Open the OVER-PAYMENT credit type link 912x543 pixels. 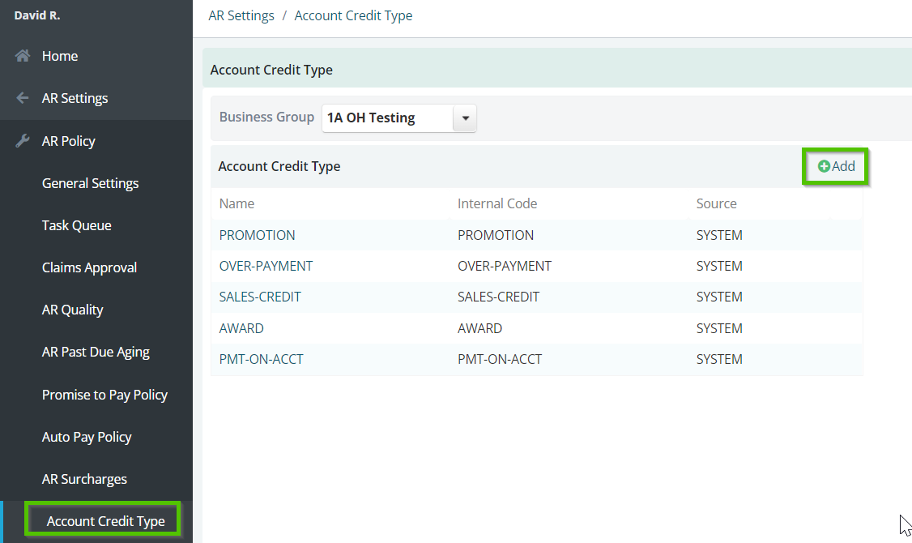click(266, 266)
